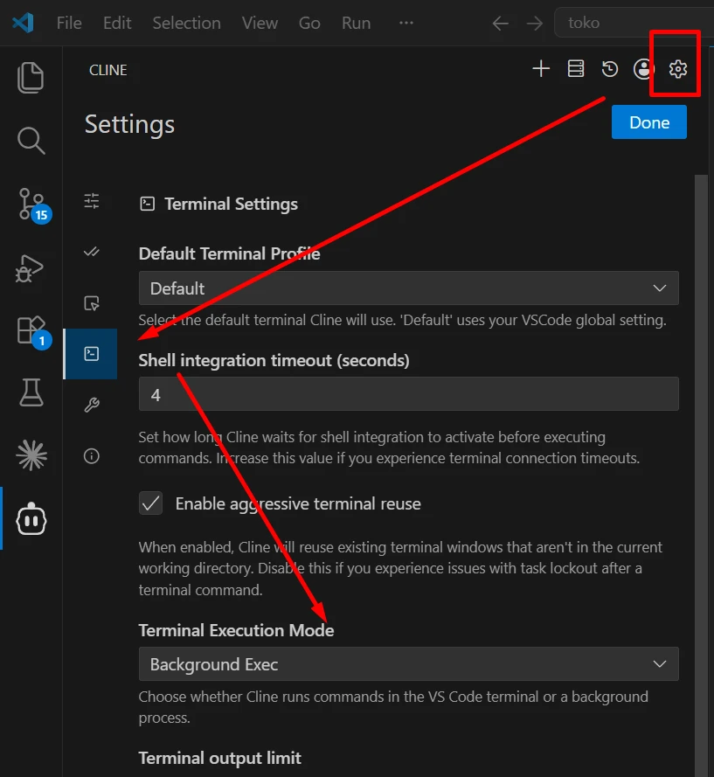Screen dimensions: 714x777
Task: Go forward with the right arrow
Action: click(x=534, y=23)
